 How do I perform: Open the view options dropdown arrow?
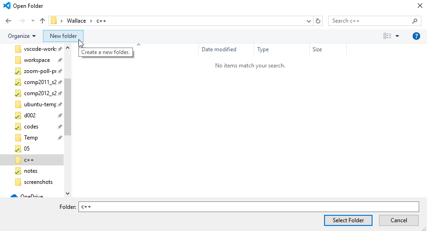point(397,36)
